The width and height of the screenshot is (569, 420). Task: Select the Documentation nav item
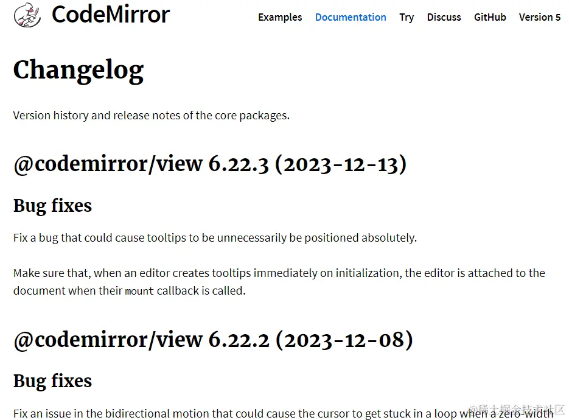point(351,17)
